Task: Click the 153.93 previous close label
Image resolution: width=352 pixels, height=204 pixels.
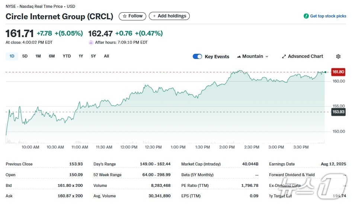Action: (338, 112)
